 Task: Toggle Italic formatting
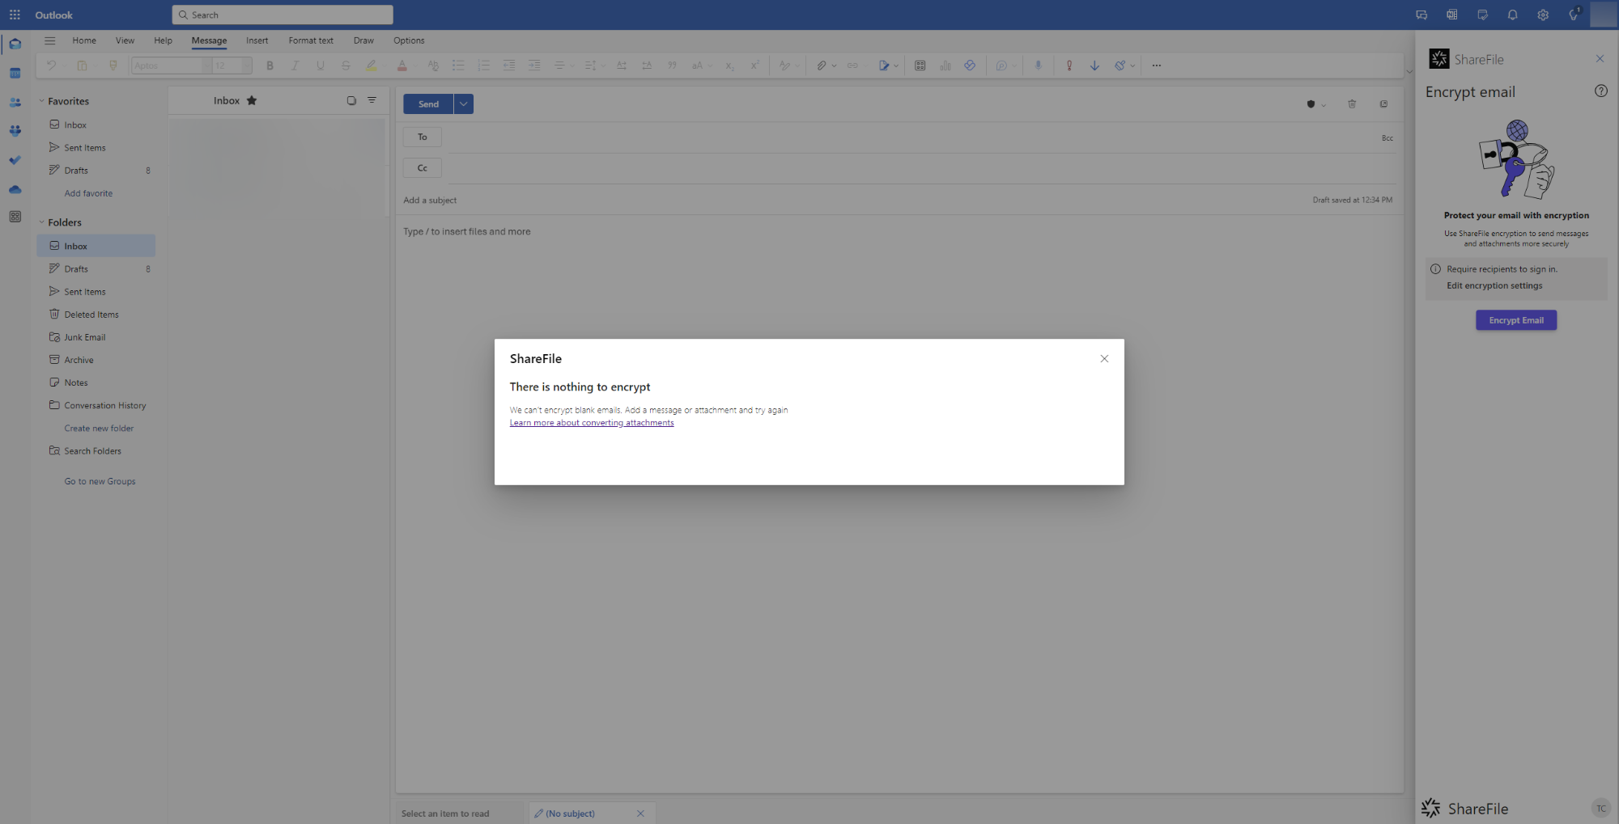click(295, 65)
